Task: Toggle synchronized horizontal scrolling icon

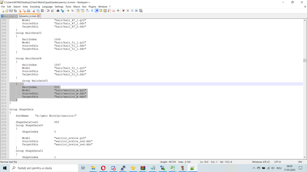Action: pos(82,11)
